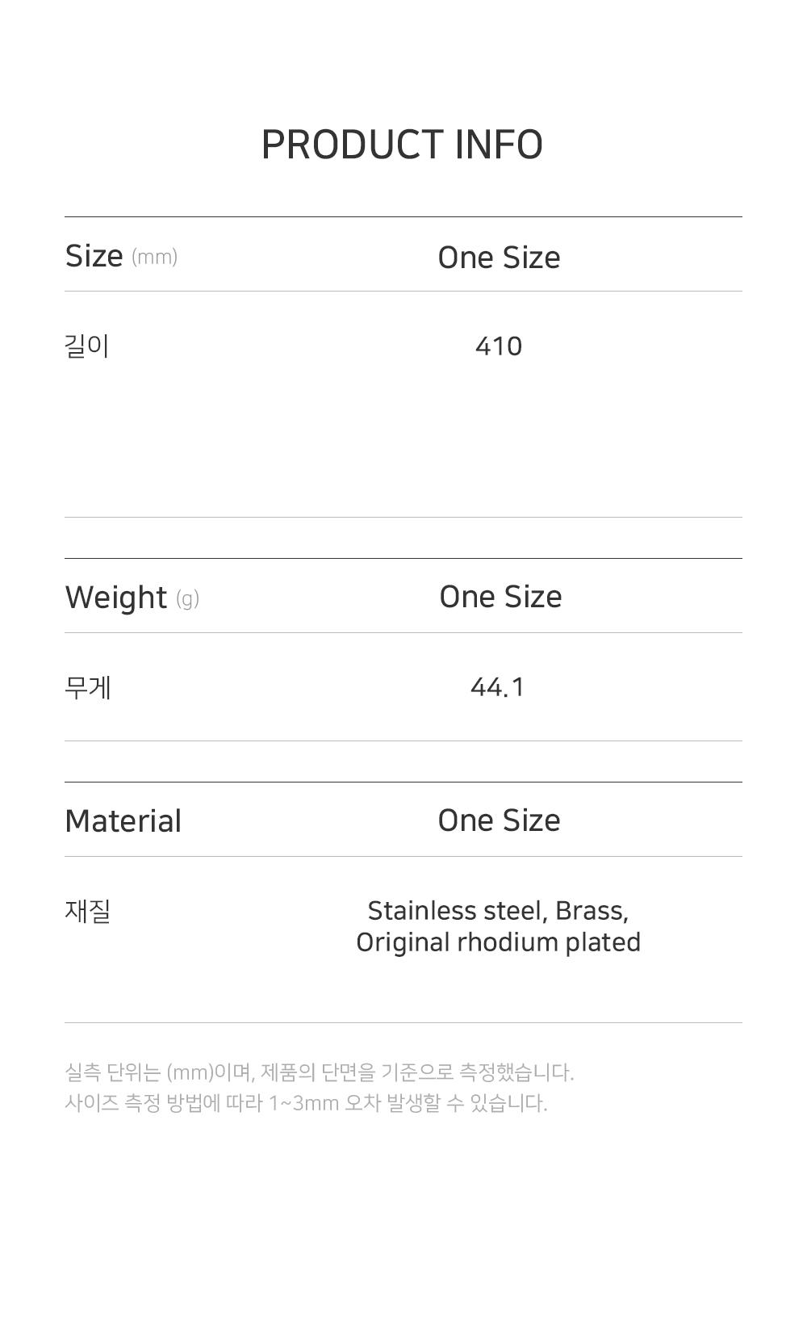807x1330 pixels.
Task: Select the Original rhodium plated line
Action: [498, 942]
